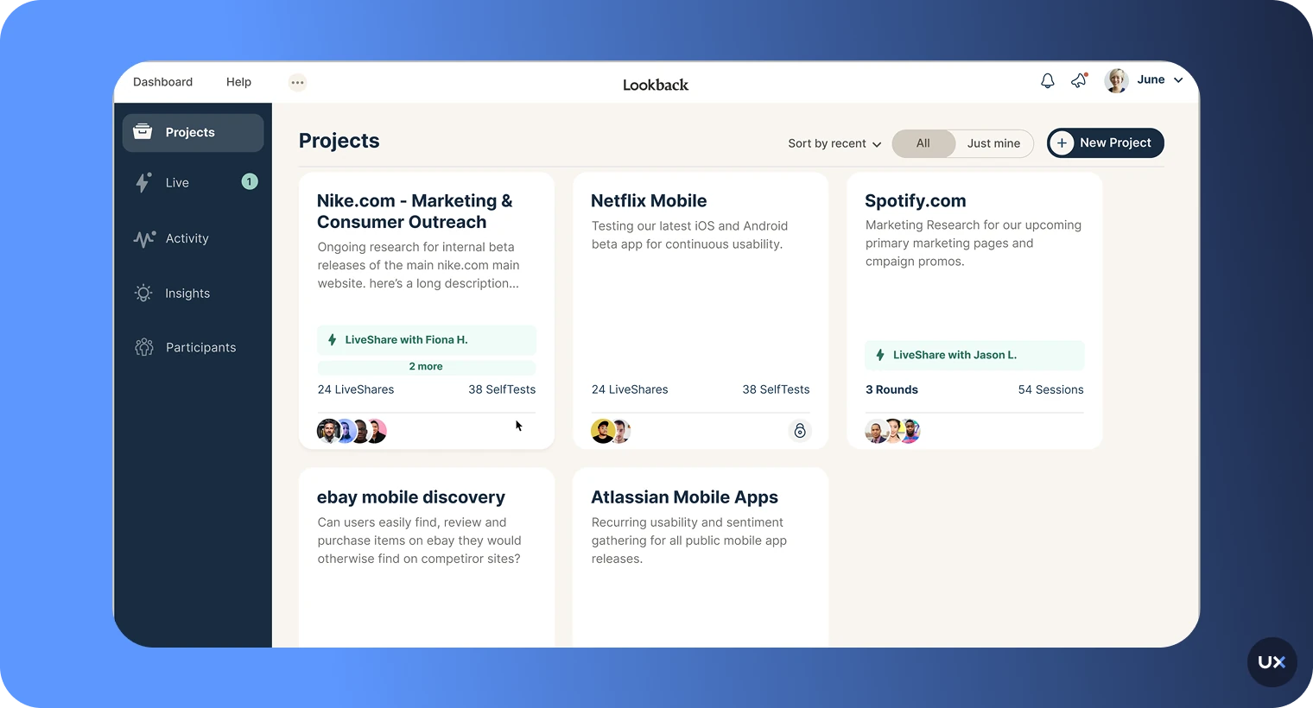Click the Nike project member avatars
1313x708 pixels.
(x=352, y=431)
